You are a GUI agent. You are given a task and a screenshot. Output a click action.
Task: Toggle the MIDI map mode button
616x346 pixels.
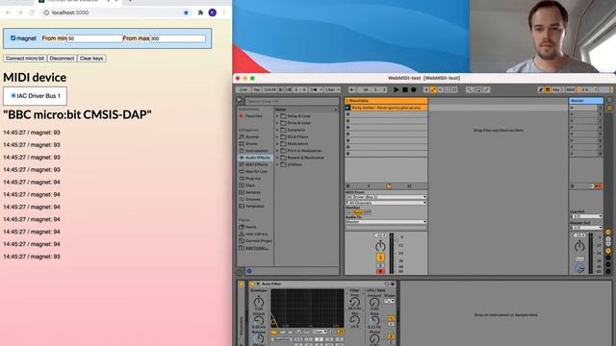tap(571, 89)
